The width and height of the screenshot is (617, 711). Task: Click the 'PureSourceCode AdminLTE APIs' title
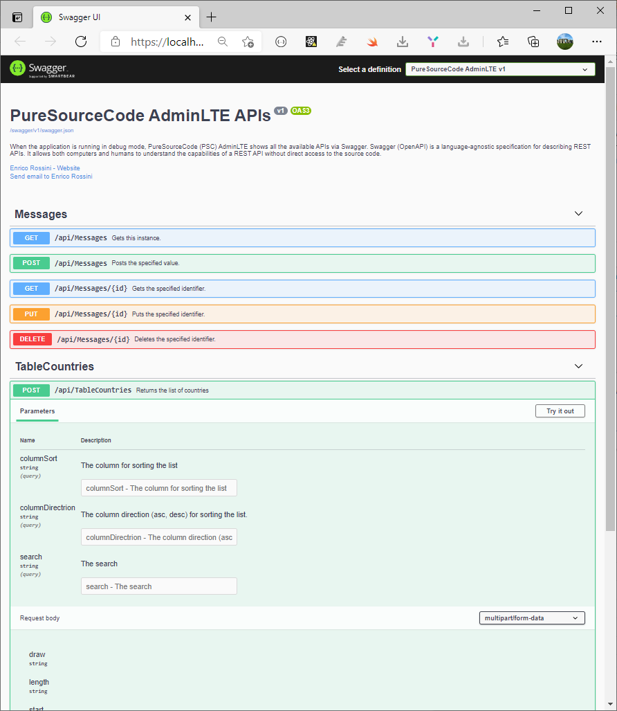click(x=140, y=115)
